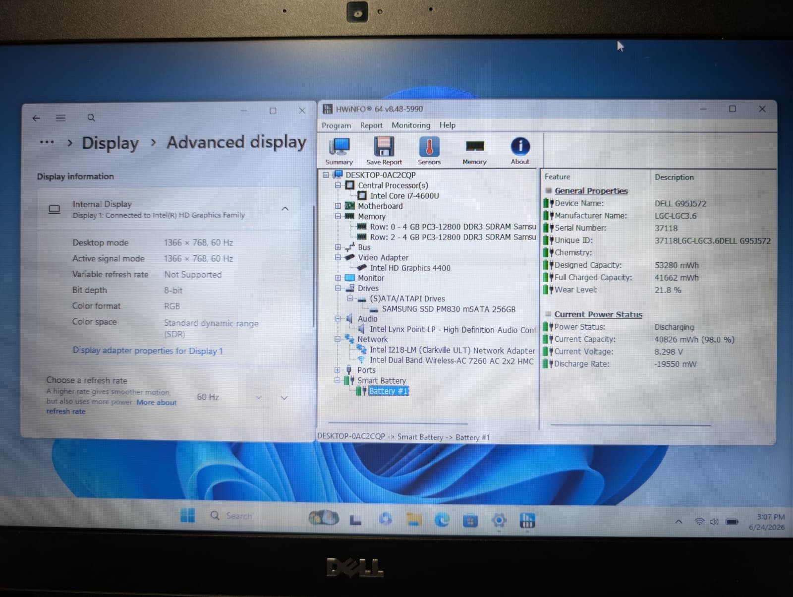Click the back arrow in Settings window
The height and width of the screenshot is (597, 793).
click(x=36, y=118)
